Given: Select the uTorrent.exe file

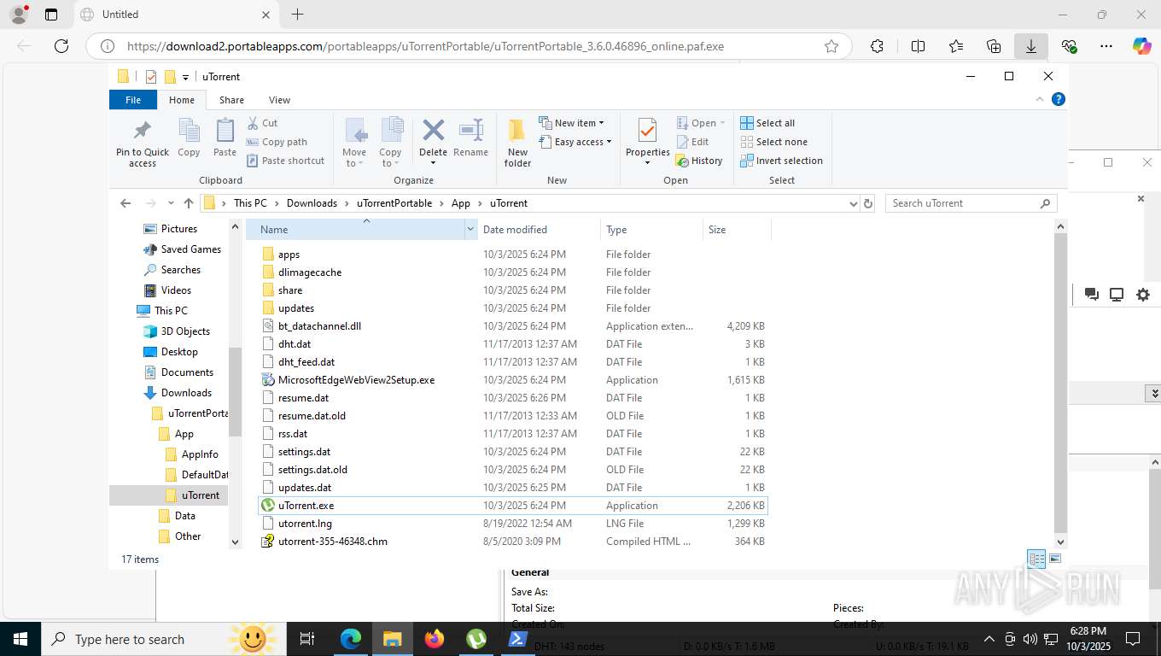Looking at the screenshot, I should (x=512, y=506).
